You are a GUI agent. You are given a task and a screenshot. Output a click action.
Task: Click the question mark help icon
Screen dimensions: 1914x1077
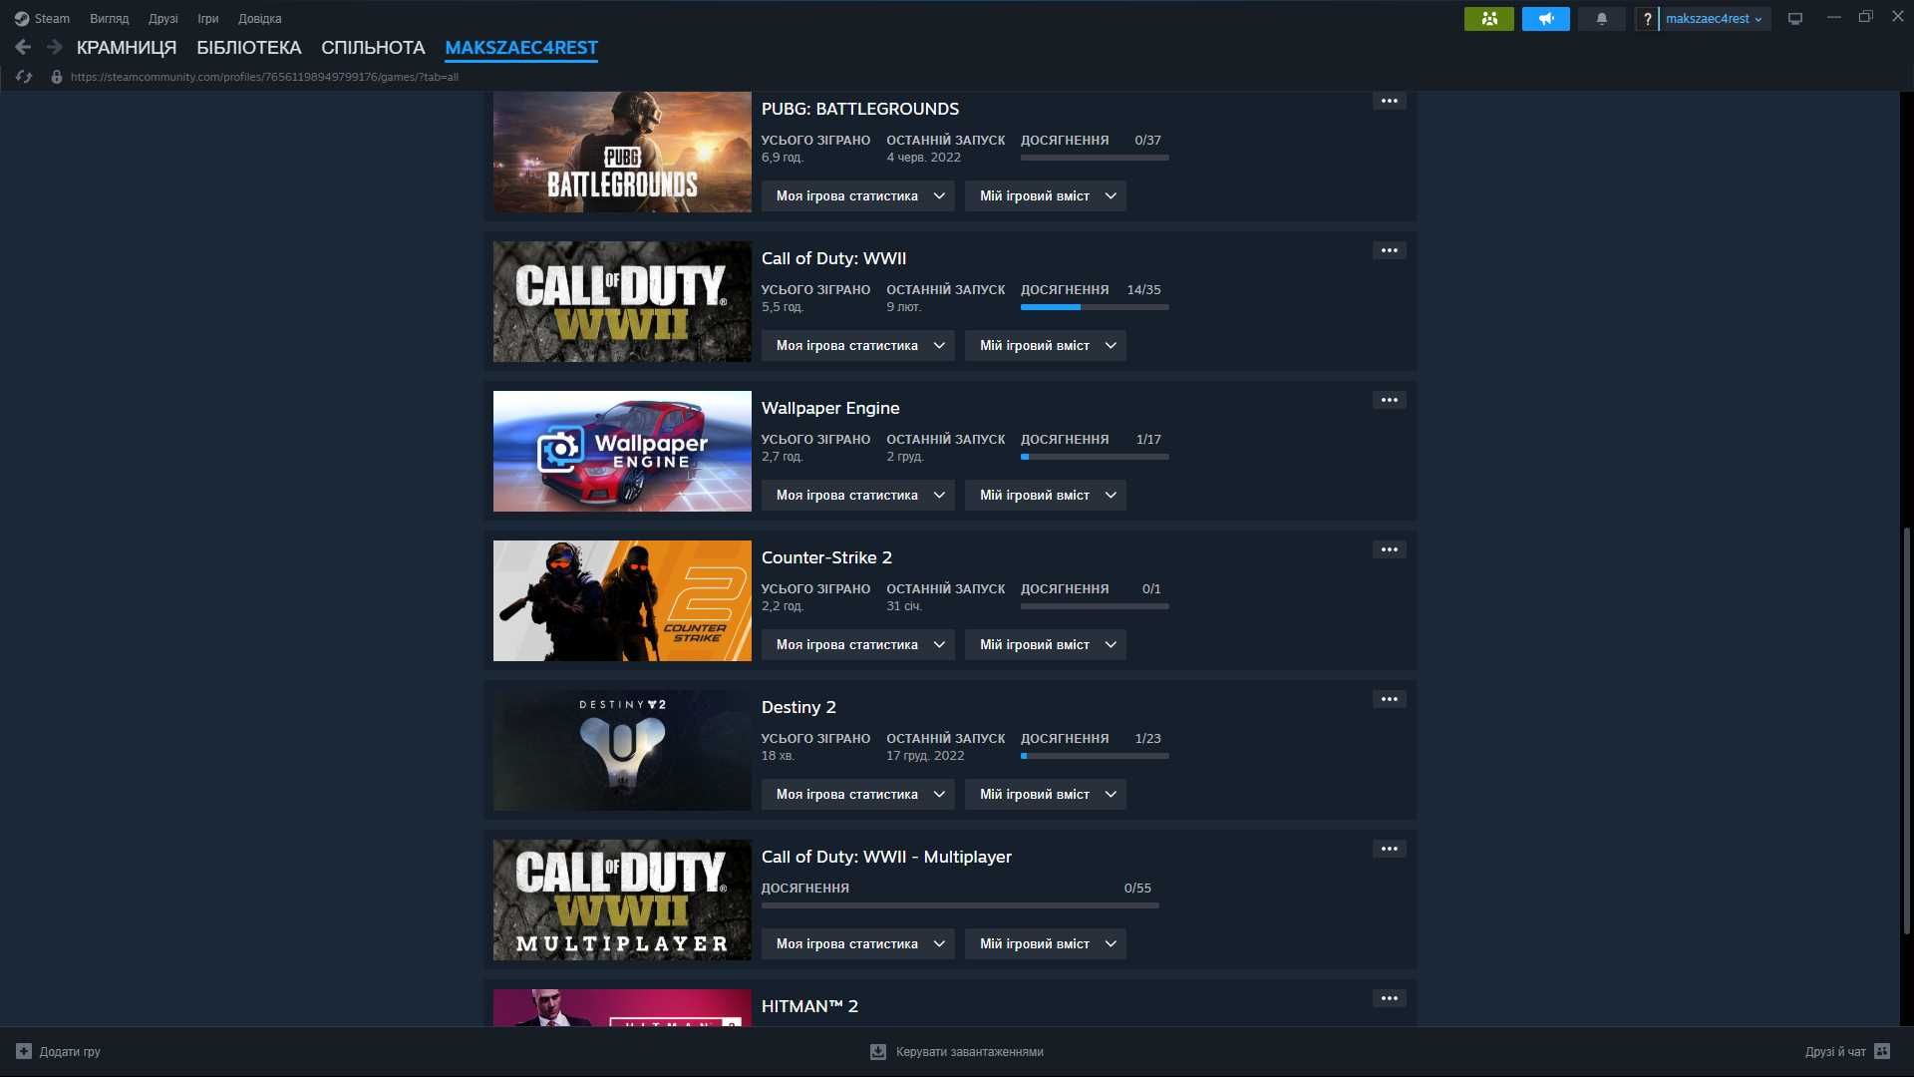point(1647,18)
